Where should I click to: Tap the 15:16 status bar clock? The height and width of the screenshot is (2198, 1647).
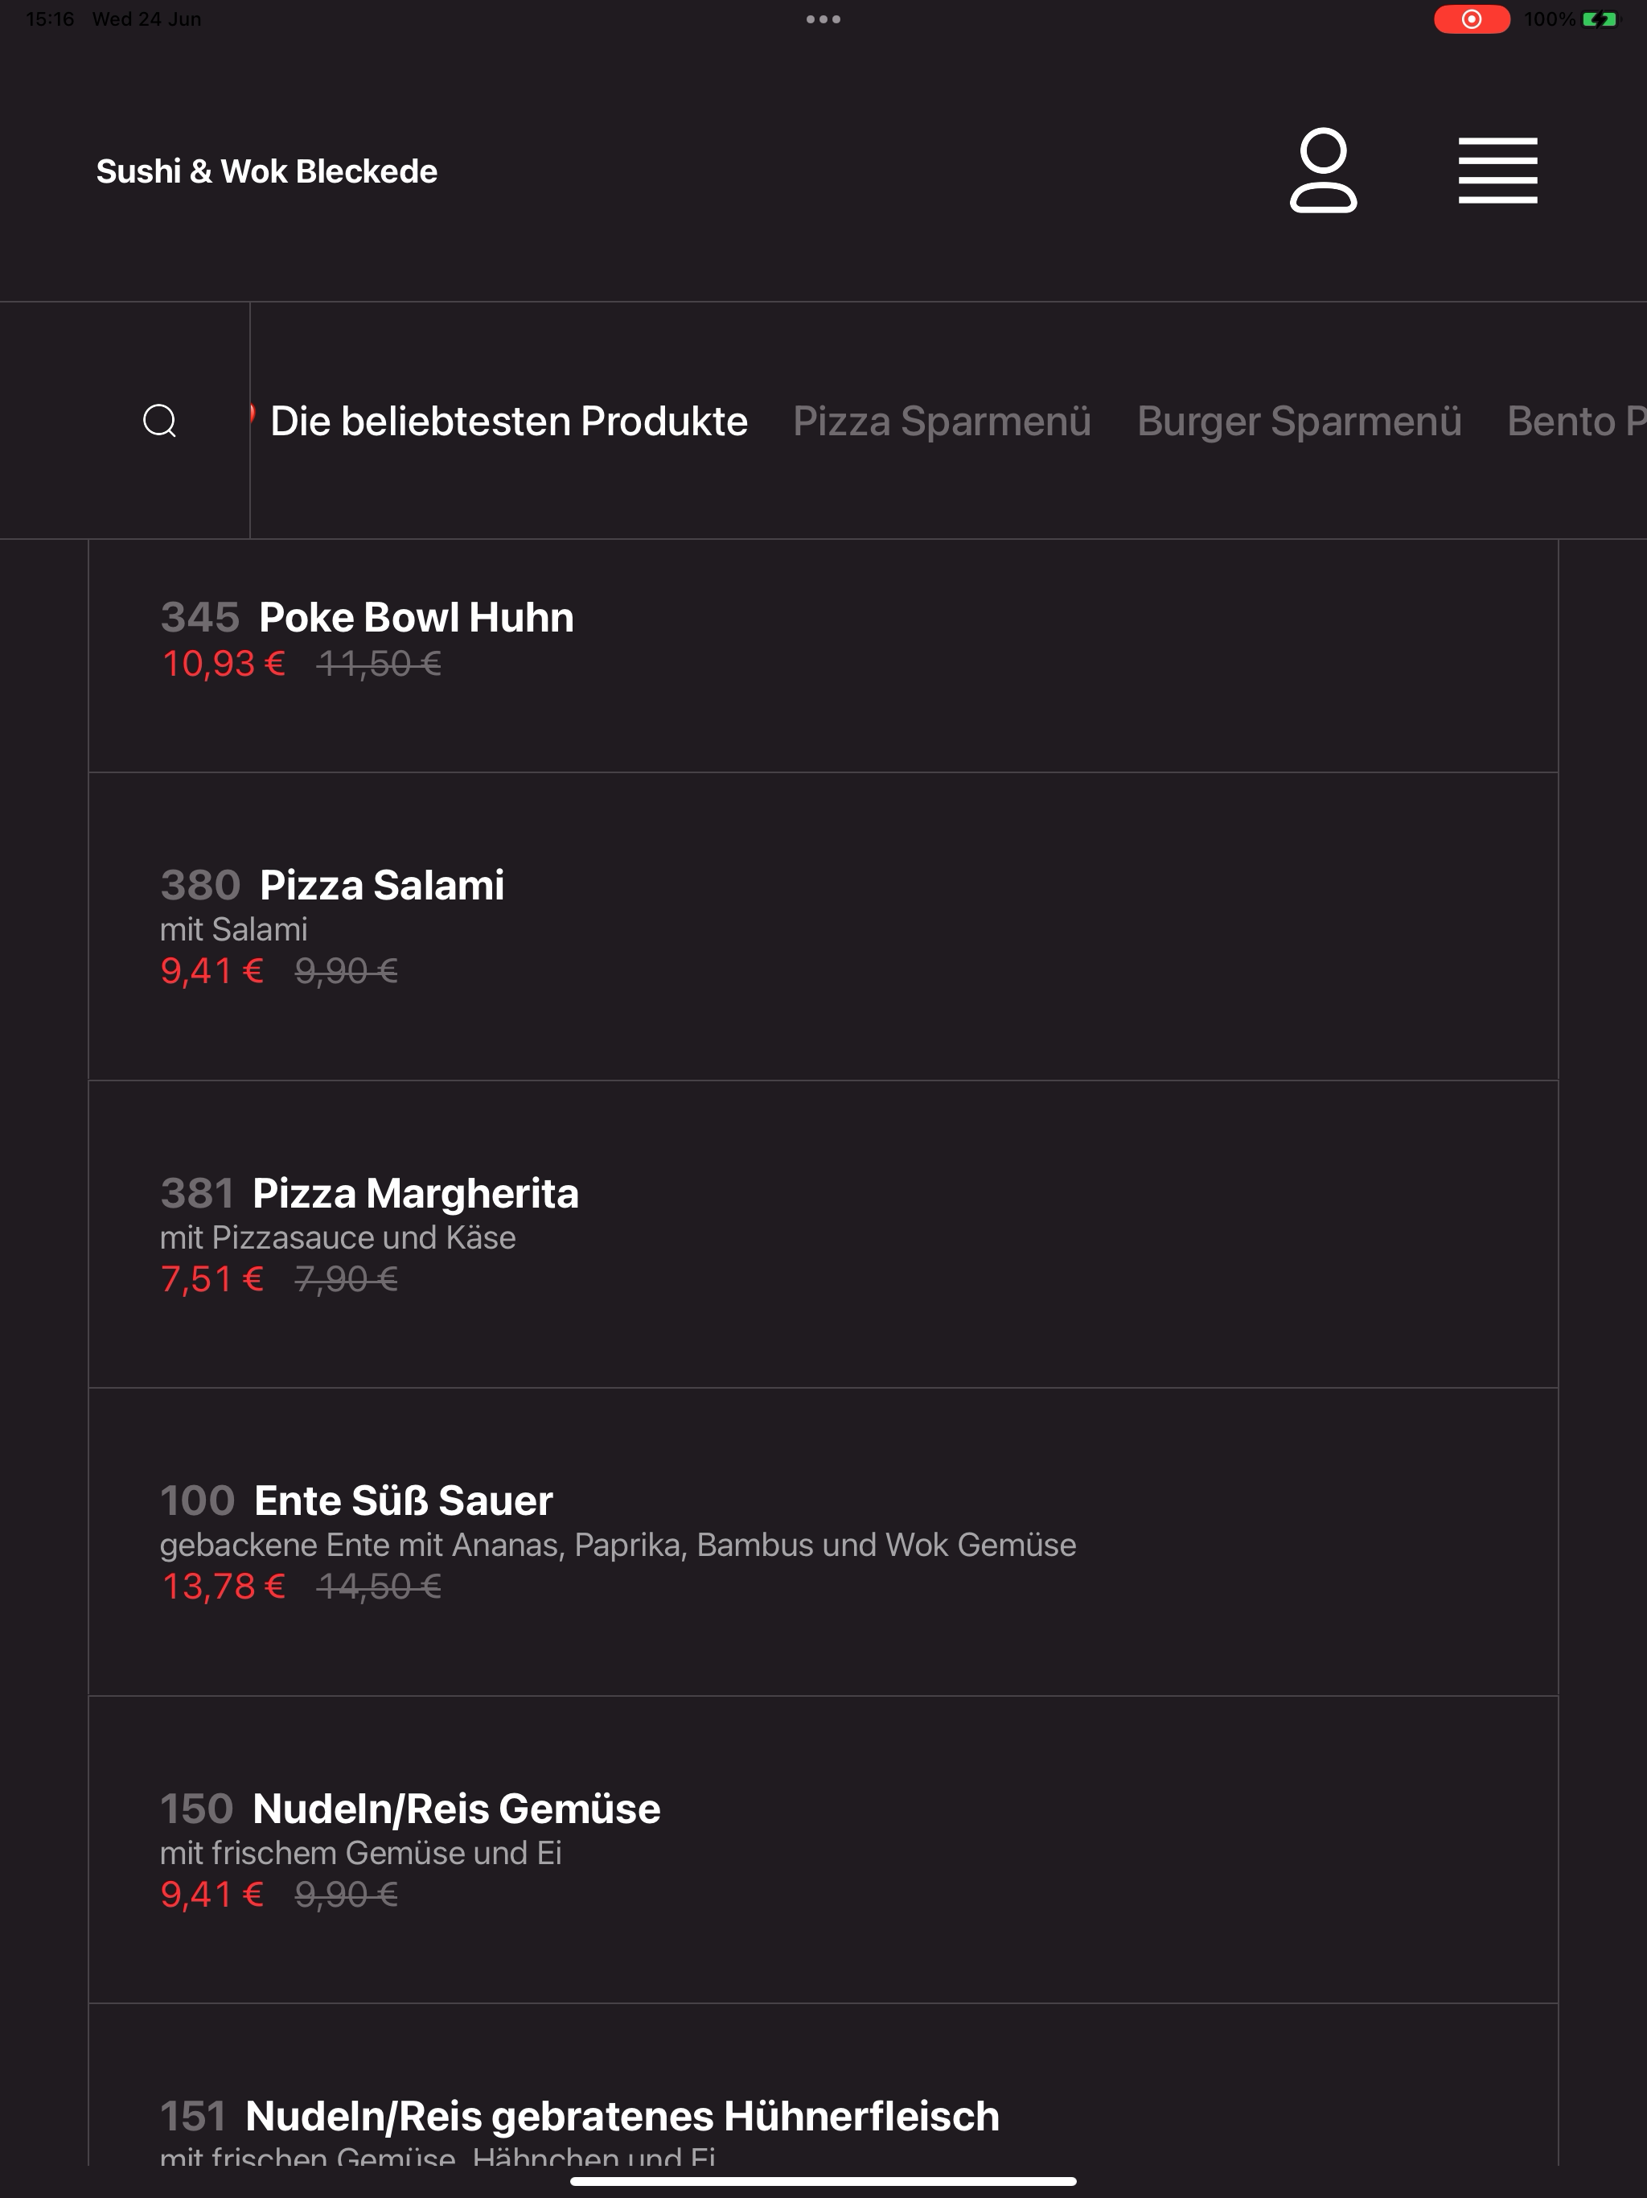coord(50,19)
